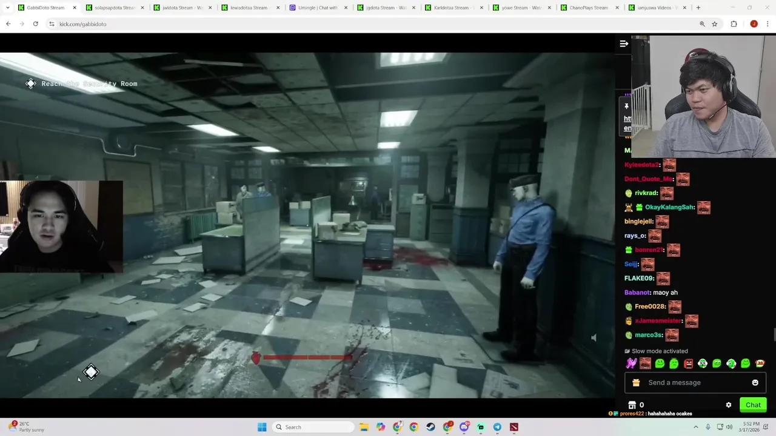Open username Dont_Quote_Me in chat

pos(648,179)
